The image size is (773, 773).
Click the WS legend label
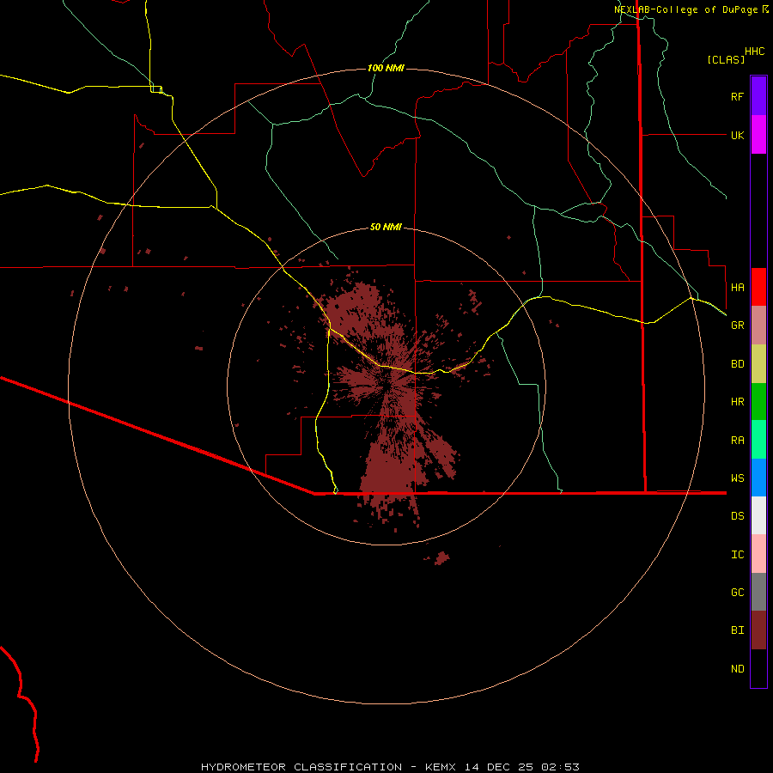click(x=737, y=478)
